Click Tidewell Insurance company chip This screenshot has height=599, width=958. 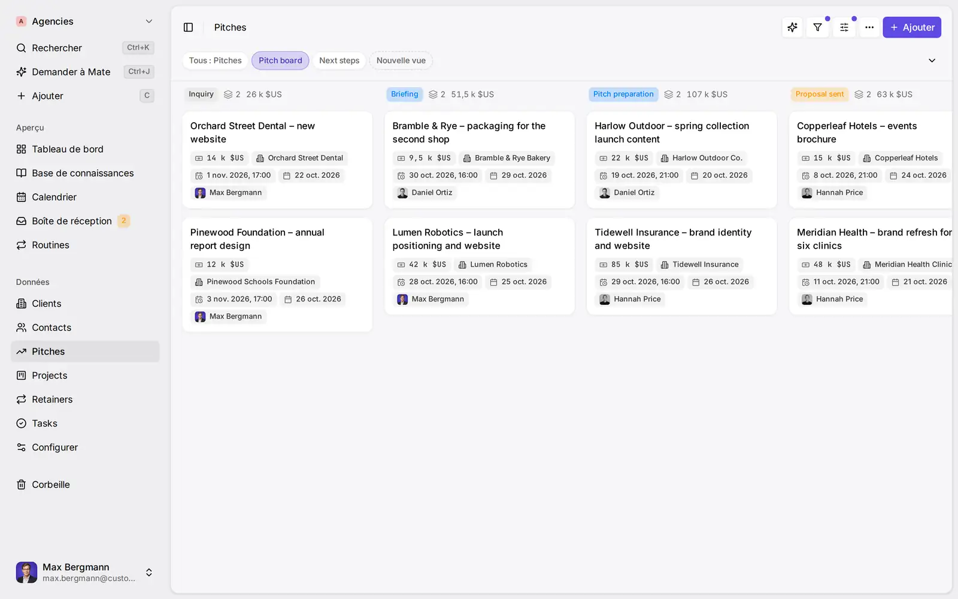pos(699,264)
